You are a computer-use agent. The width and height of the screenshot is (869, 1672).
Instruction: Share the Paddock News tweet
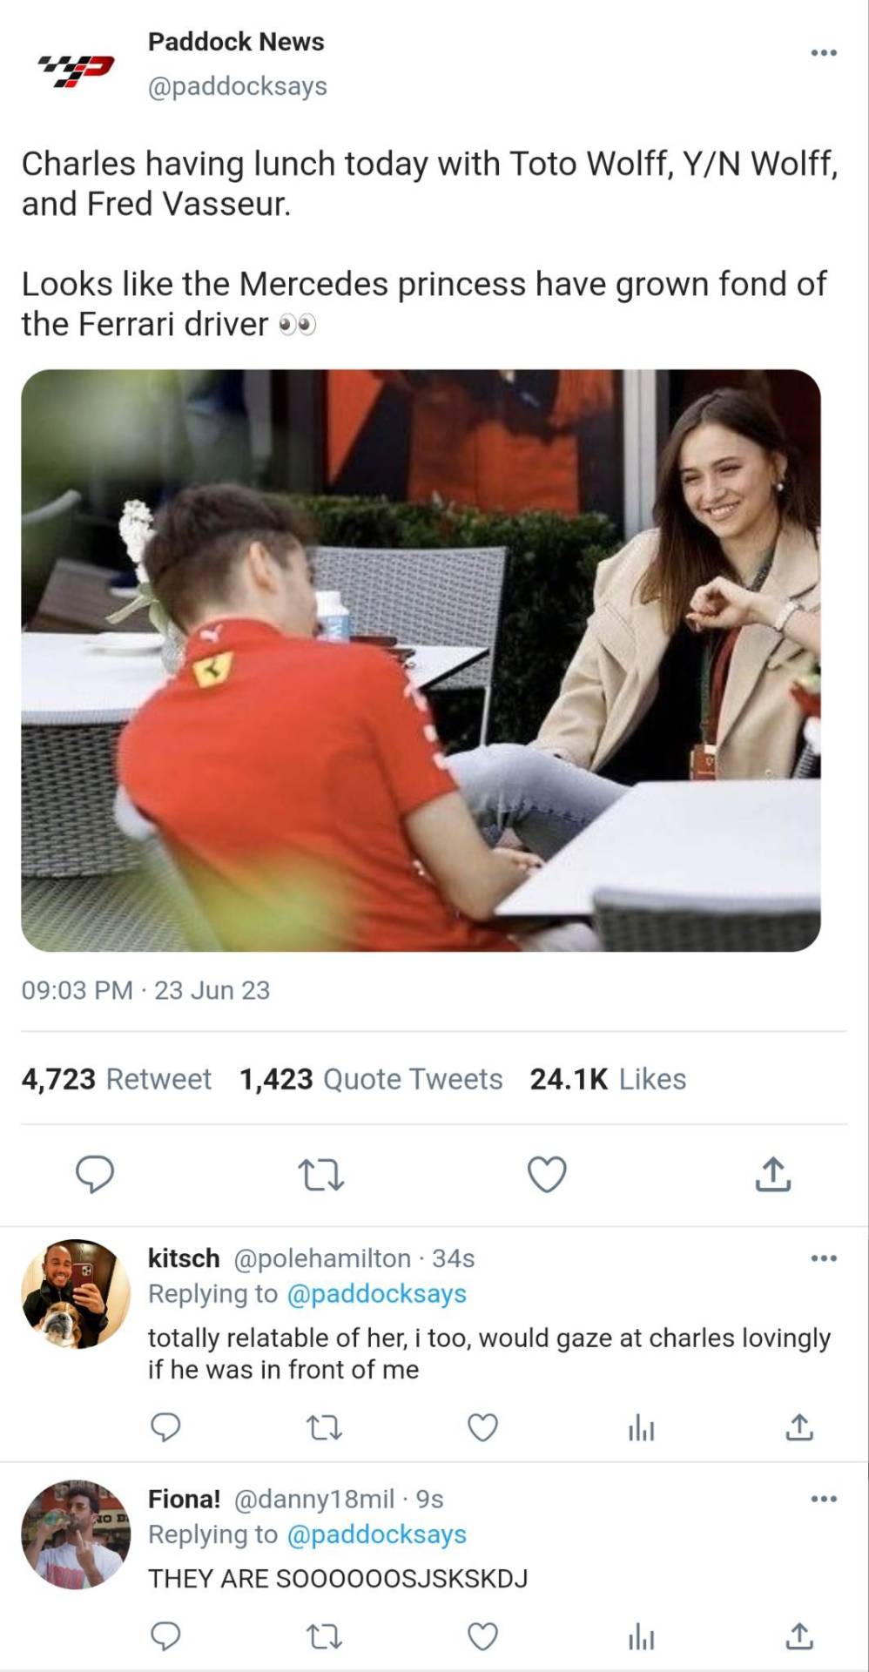coord(773,1174)
